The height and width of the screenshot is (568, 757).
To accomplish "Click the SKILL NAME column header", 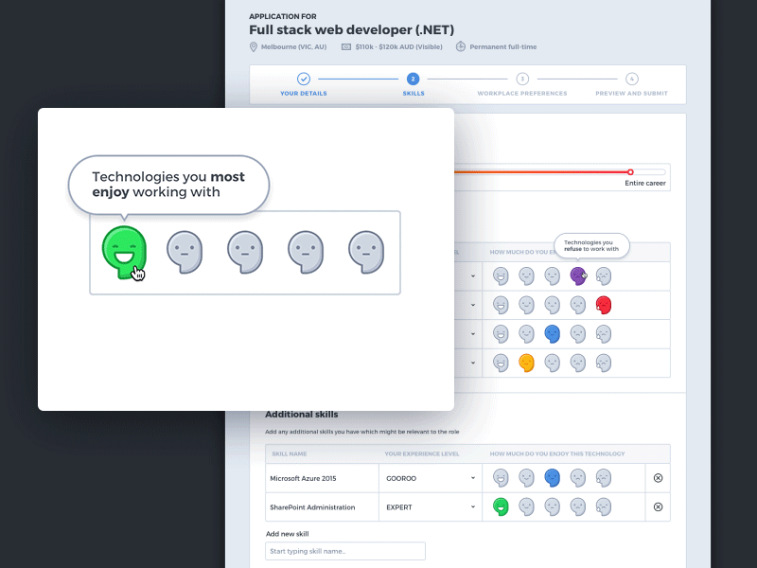I will [x=290, y=454].
